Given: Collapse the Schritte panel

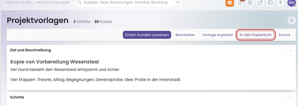Looking at the screenshot, I should pos(283,97).
